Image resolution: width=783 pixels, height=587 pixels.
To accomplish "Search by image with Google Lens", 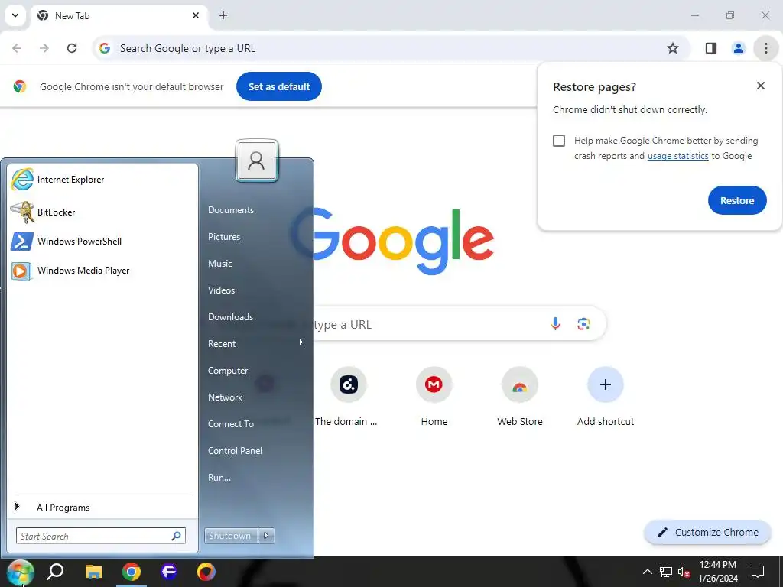I will click(583, 324).
